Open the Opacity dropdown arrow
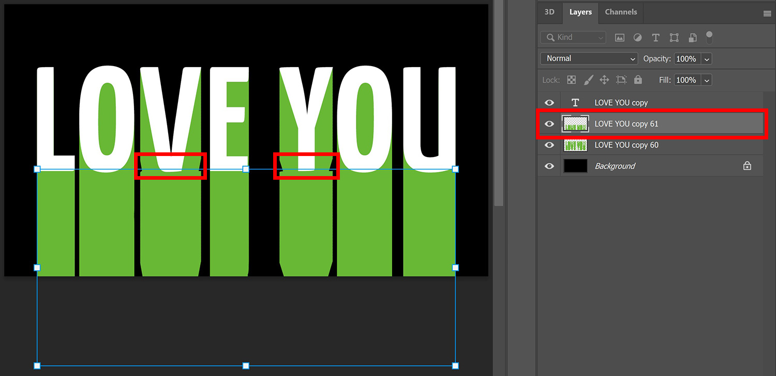The image size is (776, 376). point(707,58)
